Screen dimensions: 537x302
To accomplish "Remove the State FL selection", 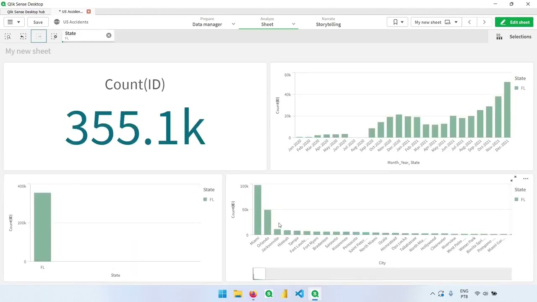I will coord(109,35).
